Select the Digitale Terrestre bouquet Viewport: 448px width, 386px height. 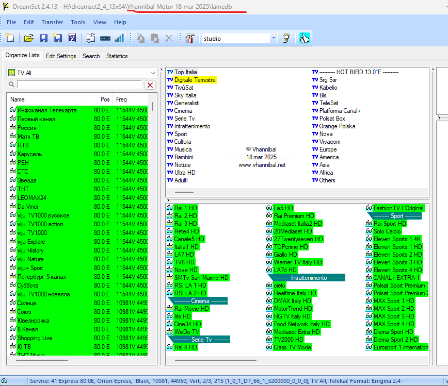tap(195, 80)
